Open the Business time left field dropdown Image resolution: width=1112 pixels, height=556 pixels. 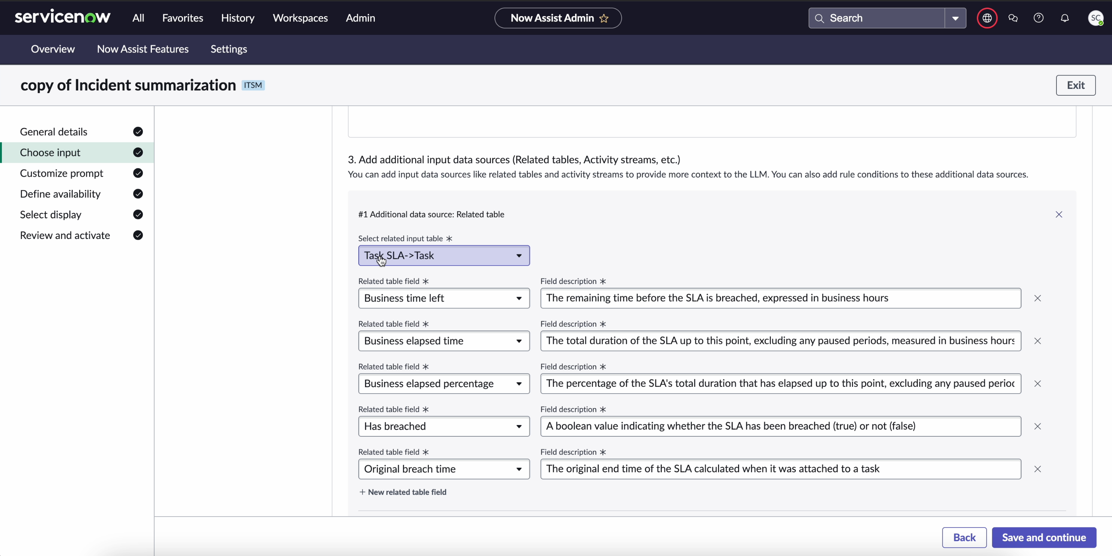click(x=444, y=298)
